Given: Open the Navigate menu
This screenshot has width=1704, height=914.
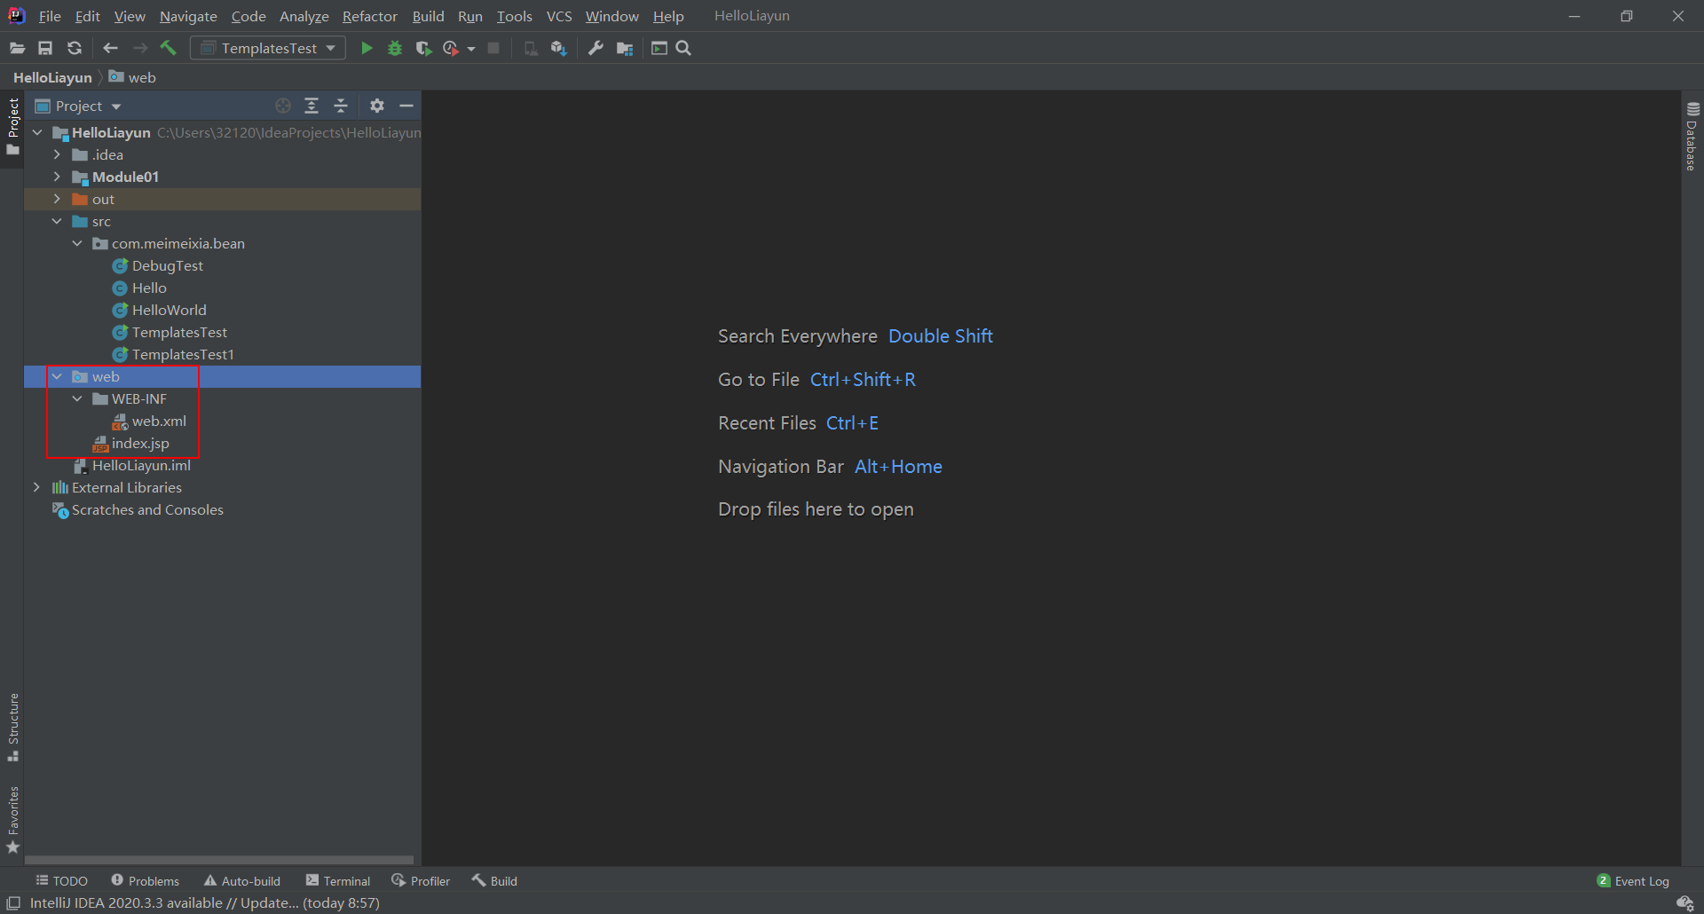Looking at the screenshot, I should 188,16.
